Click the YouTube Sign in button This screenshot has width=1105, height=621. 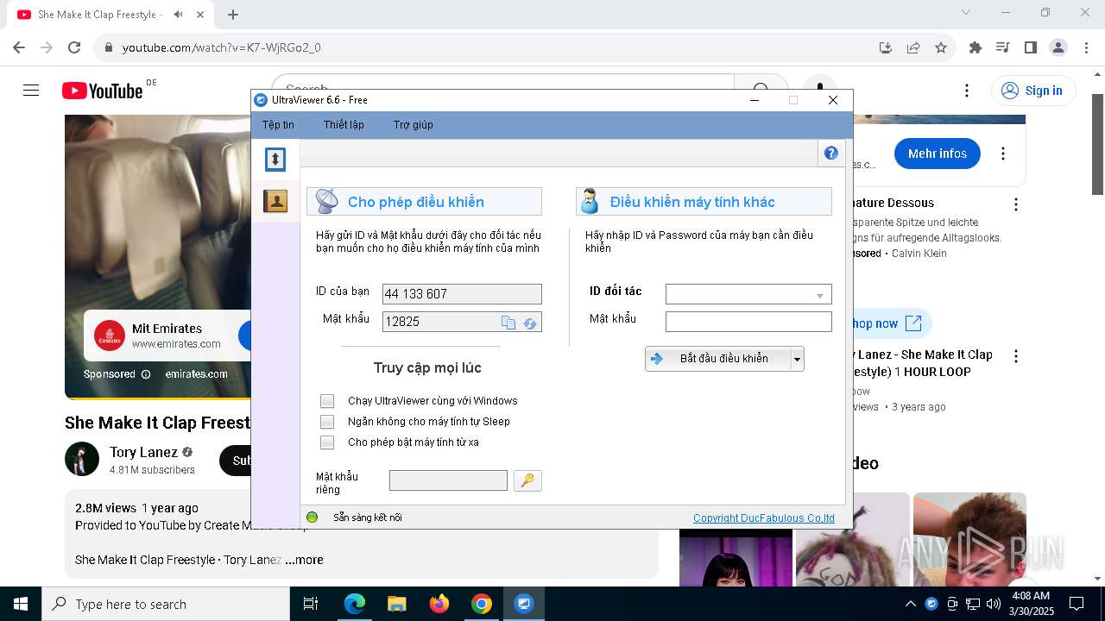tap(1033, 91)
